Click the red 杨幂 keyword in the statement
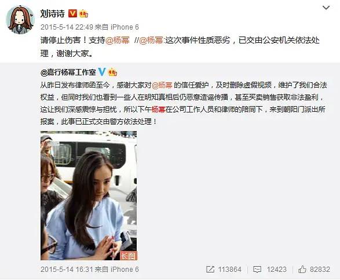Viewport: 340px width, 280px height. click(158, 109)
